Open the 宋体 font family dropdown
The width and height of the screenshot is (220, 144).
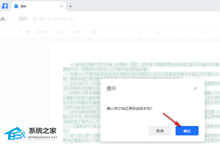(x=80, y=32)
